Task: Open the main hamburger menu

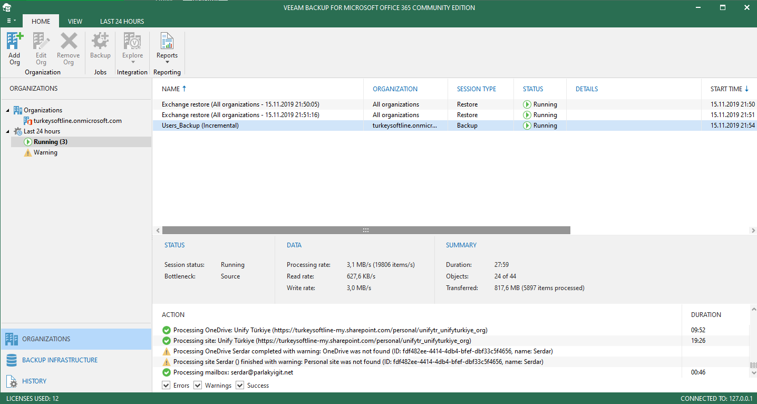Action: tap(11, 21)
